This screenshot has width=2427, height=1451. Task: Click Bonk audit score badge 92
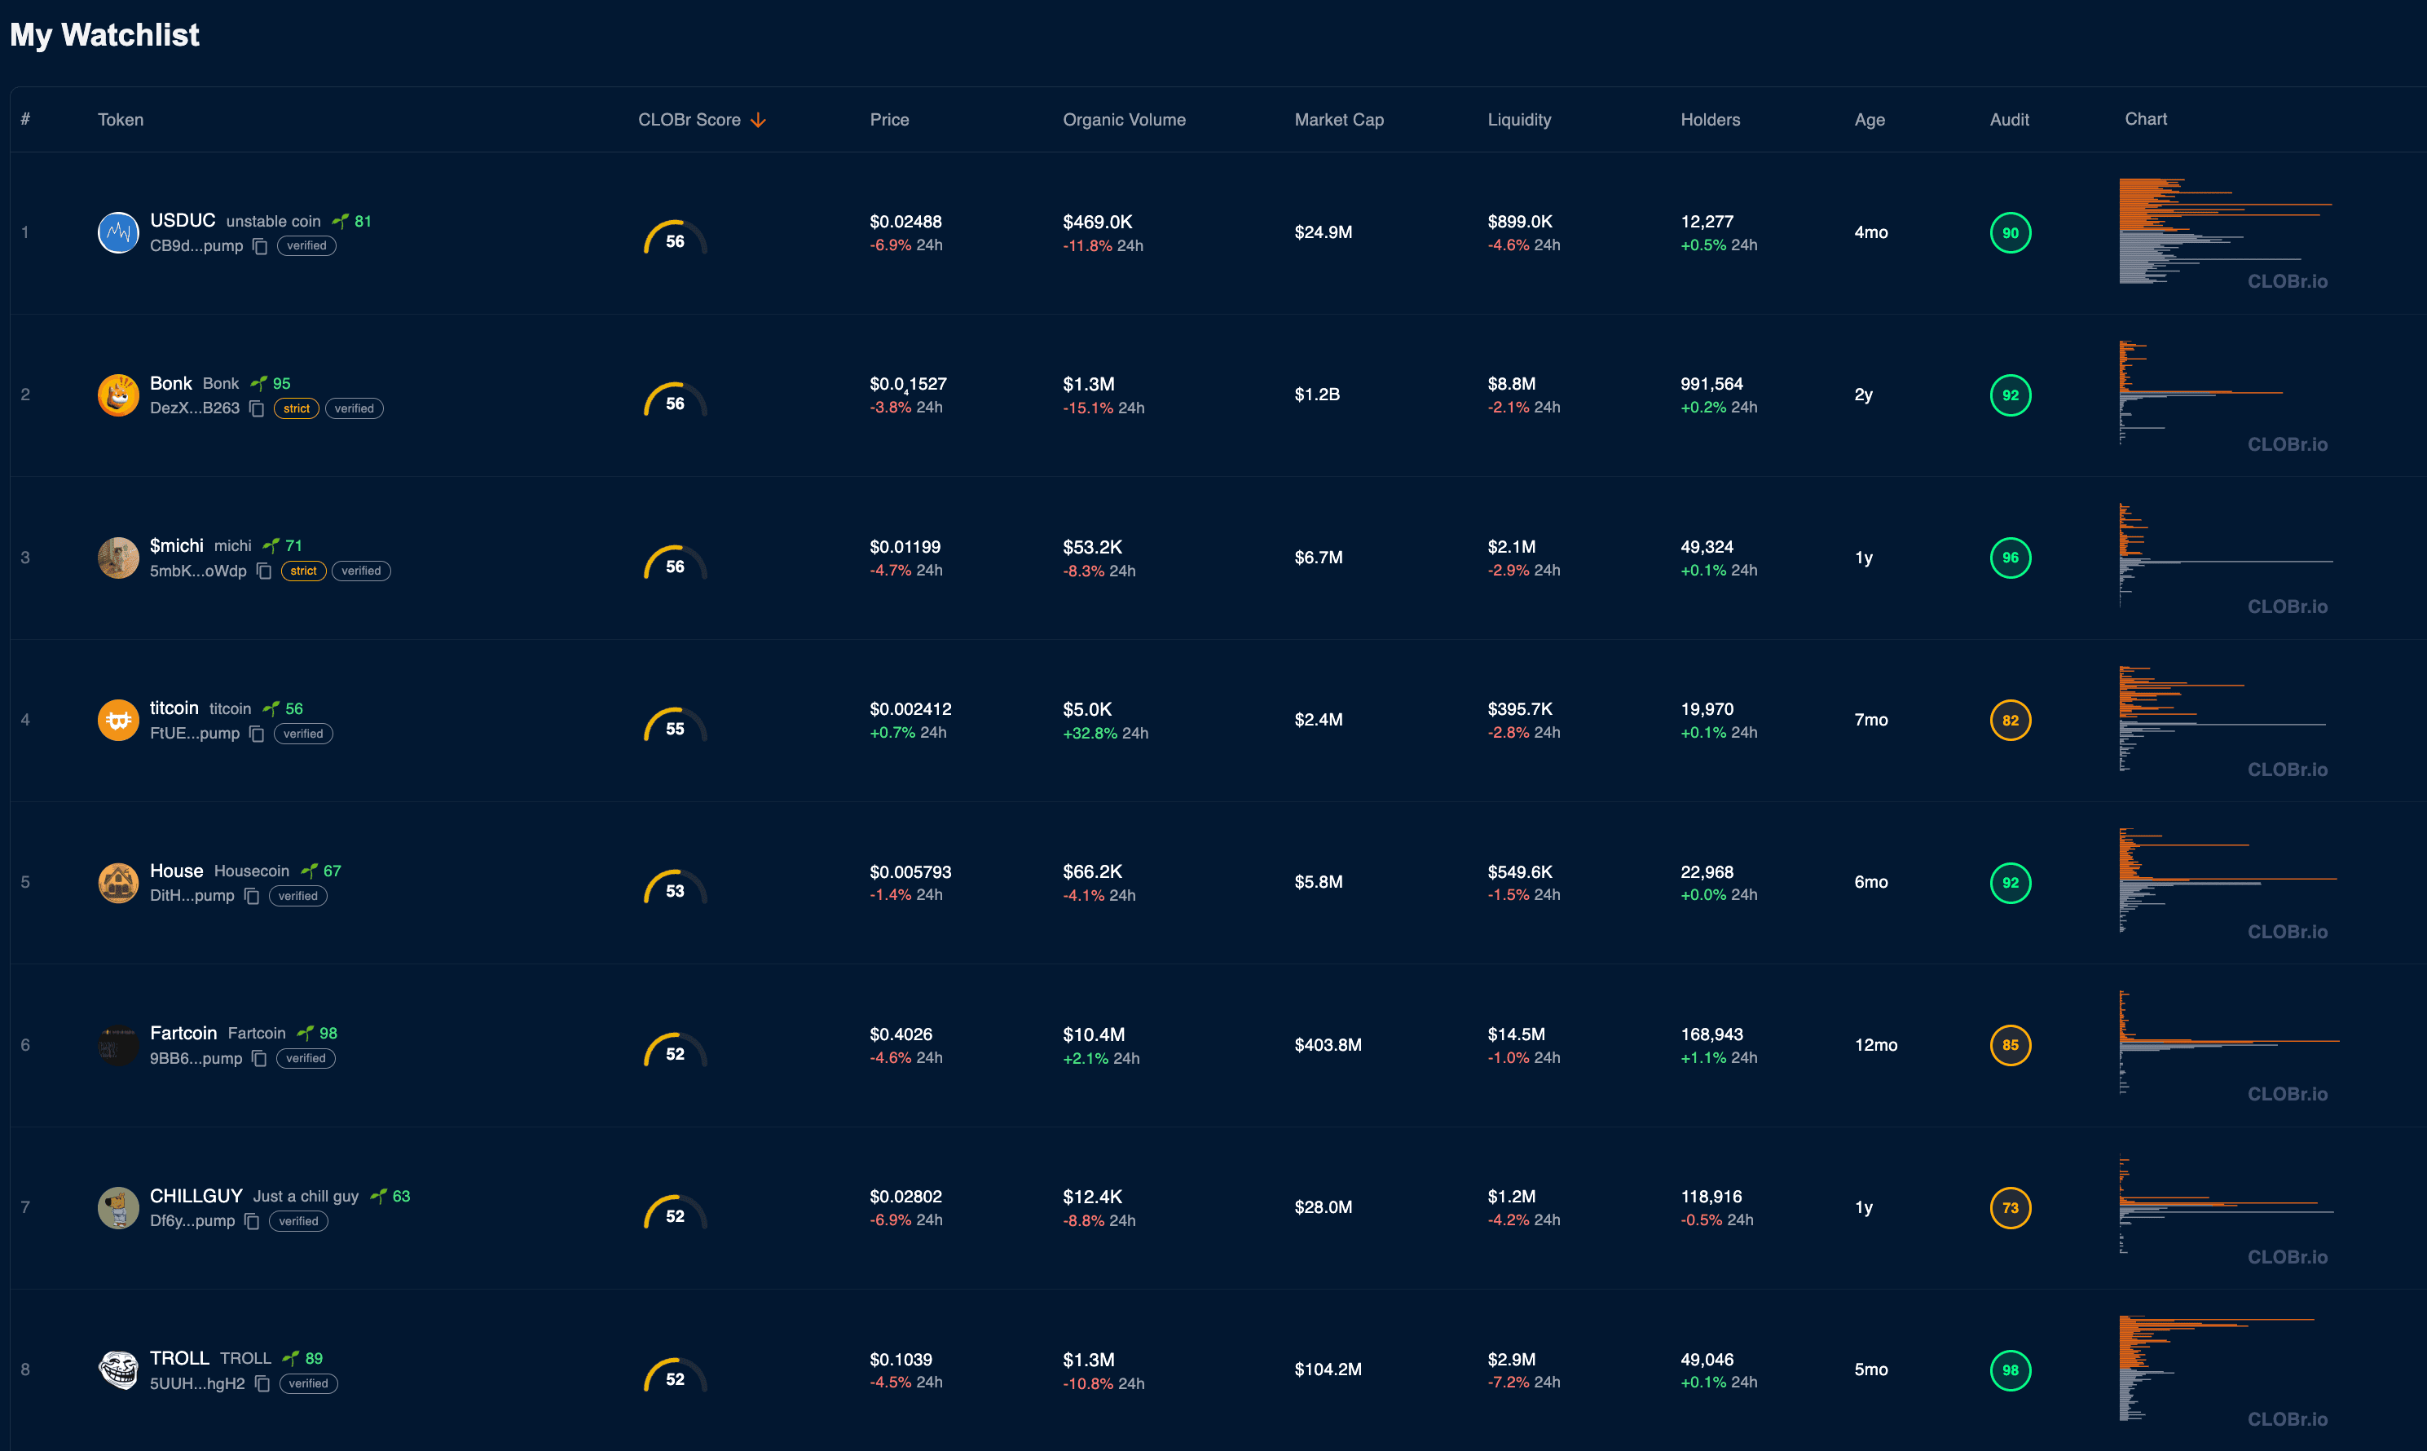pyautogui.click(x=2011, y=395)
